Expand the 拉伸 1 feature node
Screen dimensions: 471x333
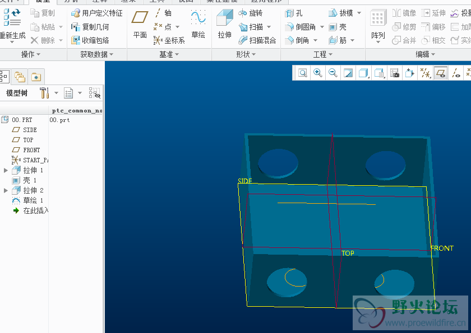click(6, 170)
